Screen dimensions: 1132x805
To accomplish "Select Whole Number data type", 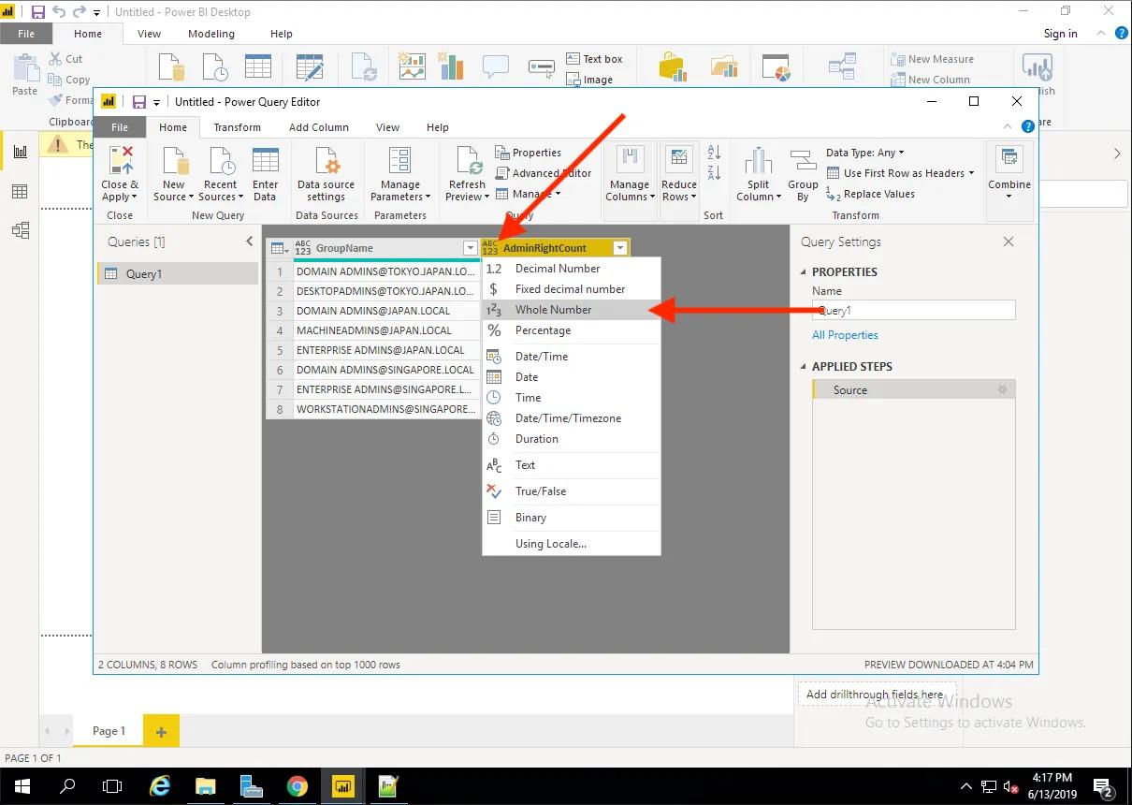I will pyautogui.click(x=572, y=310).
